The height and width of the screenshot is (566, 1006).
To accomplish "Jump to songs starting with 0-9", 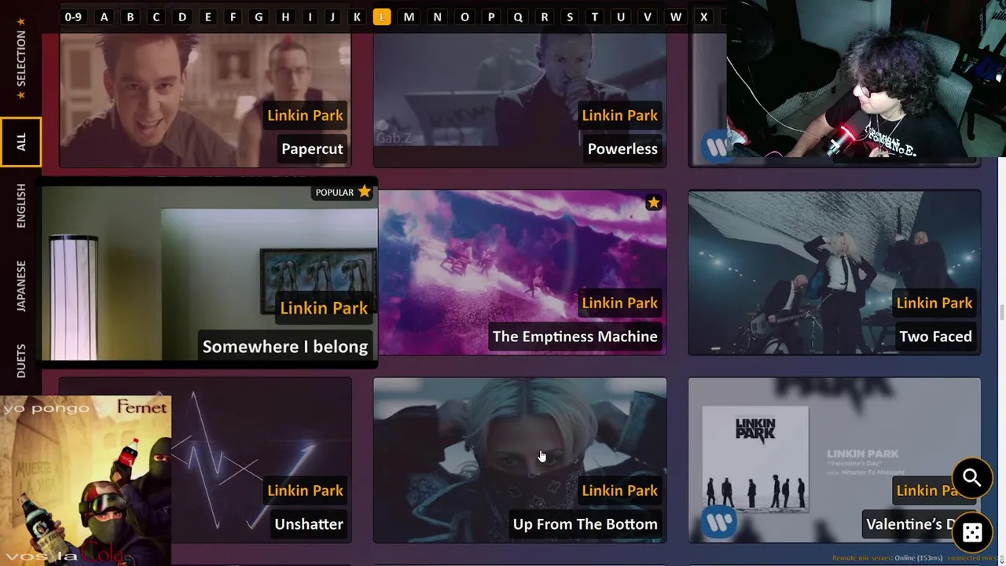I will click(x=73, y=17).
